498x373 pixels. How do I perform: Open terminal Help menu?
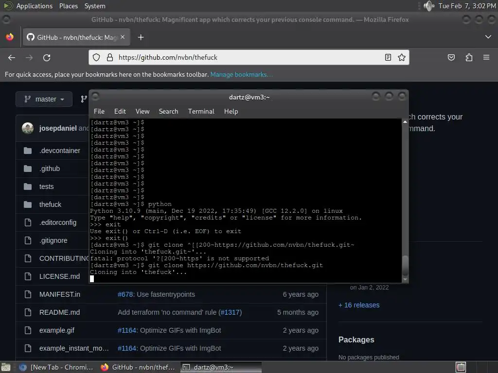(x=231, y=111)
